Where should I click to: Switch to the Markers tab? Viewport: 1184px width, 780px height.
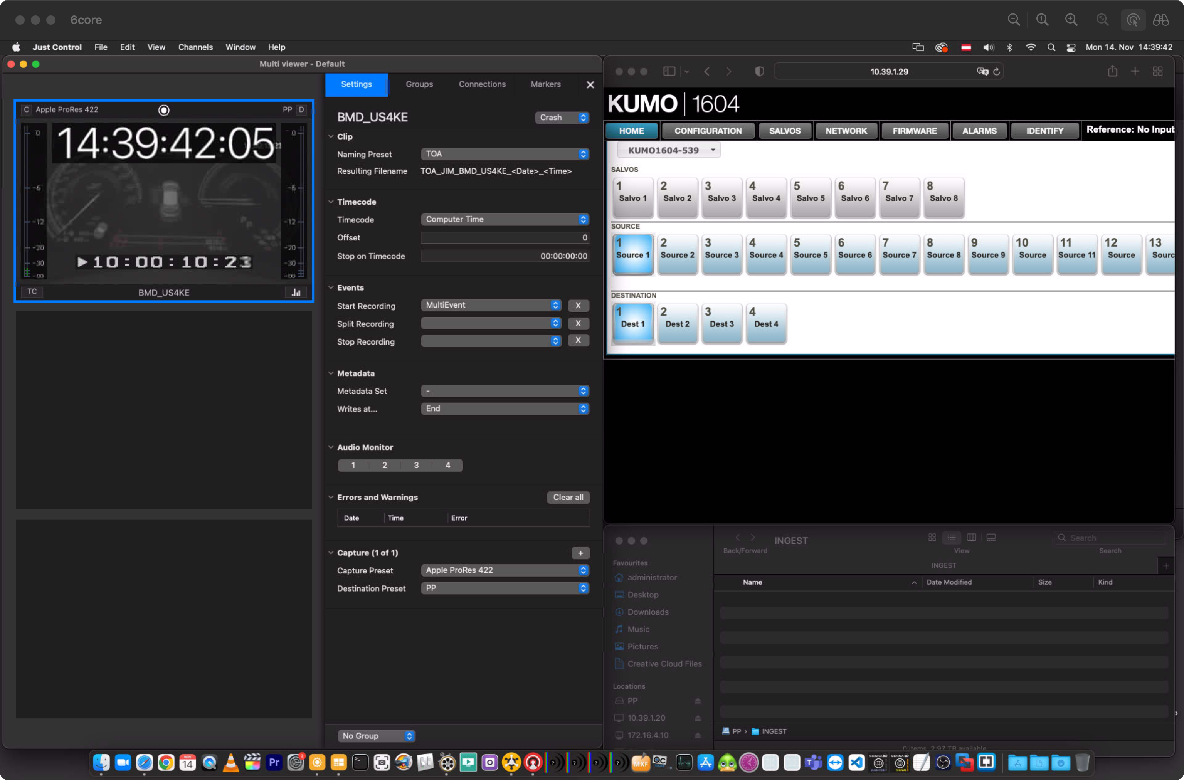click(x=545, y=84)
